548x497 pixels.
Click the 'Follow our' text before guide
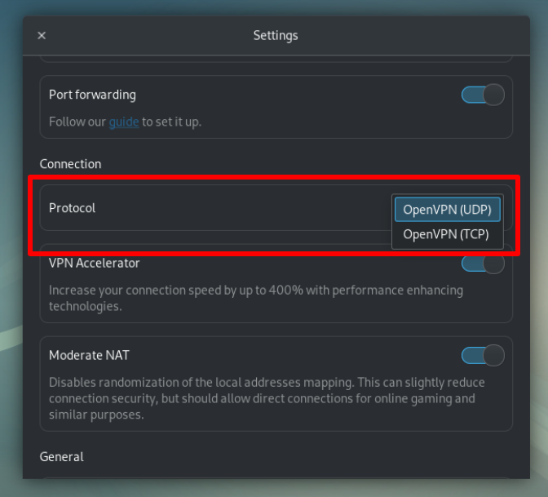point(77,122)
